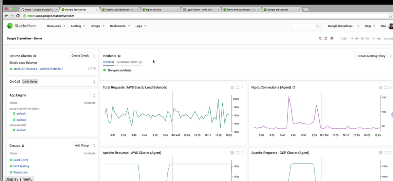This screenshot has height=181, width=393.
Task: Expand the On Call panel
Action: 94,82
